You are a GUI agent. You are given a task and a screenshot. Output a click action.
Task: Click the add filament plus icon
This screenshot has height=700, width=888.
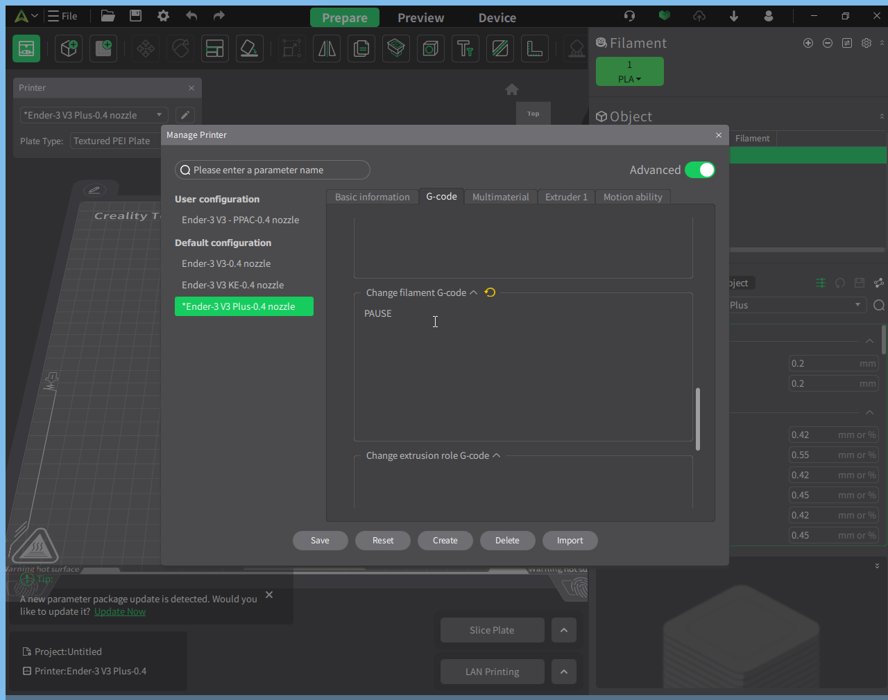(808, 43)
